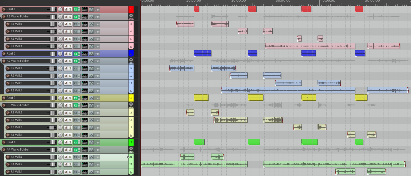Arm the Rant 1 track for recording

coord(4,9)
